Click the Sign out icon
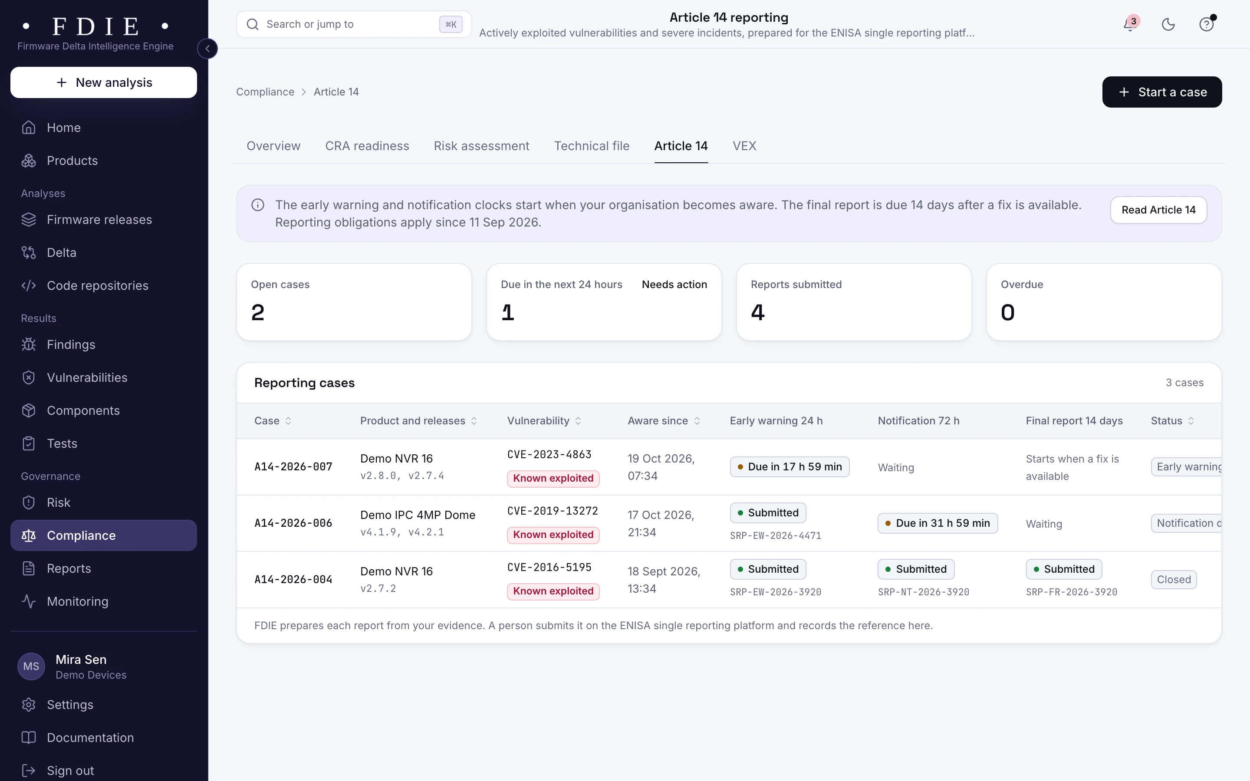1250x781 pixels. (29, 771)
